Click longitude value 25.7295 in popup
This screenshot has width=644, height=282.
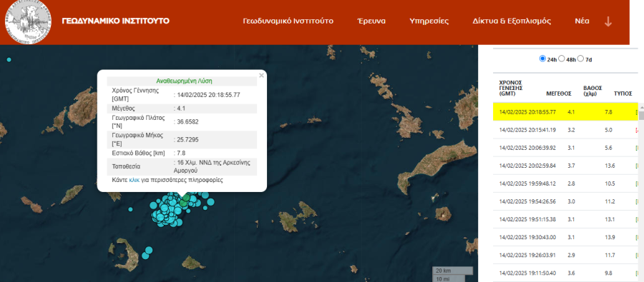187,140
